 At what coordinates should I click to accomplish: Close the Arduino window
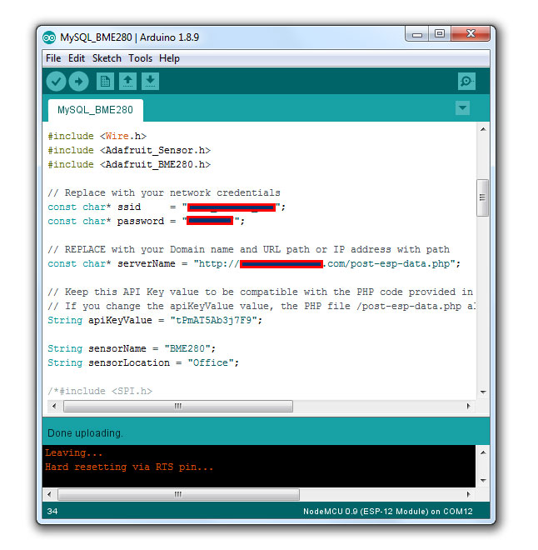point(471,34)
